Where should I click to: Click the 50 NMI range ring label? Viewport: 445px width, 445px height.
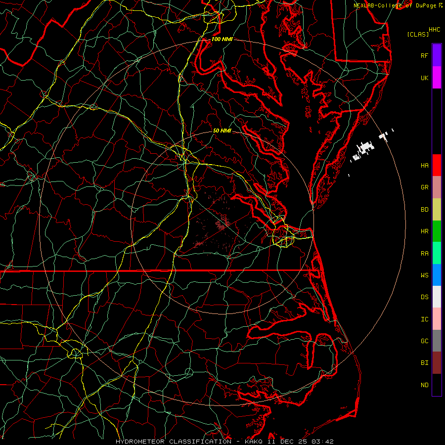[222, 131]
